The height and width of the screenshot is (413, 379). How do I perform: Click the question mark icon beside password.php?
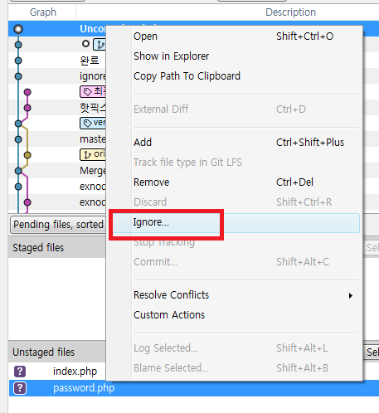(20, 388)
